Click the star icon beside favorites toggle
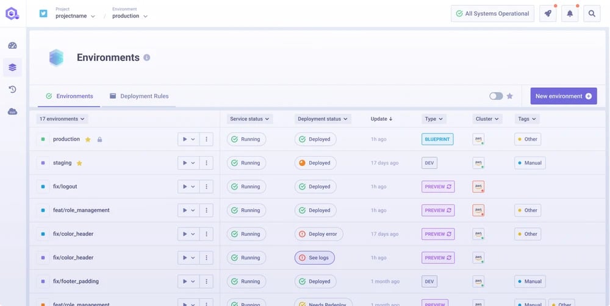This screenshot has height=306, width=610. tap(509, 96)
